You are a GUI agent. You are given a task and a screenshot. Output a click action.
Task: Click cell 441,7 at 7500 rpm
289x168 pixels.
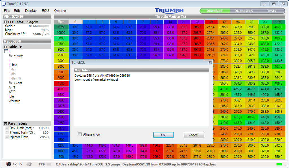point(279,55)
